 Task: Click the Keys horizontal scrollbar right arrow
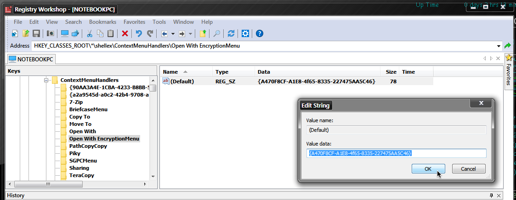(145, 184)
